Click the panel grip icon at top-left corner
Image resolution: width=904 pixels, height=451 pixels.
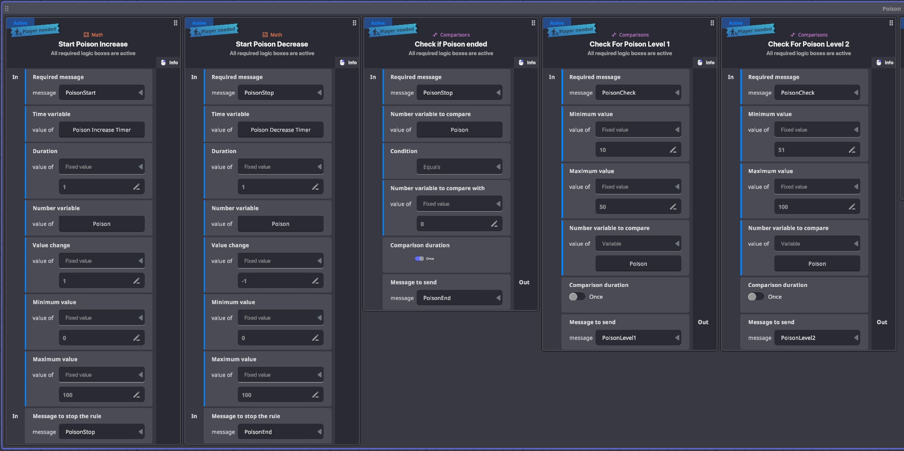7,8
